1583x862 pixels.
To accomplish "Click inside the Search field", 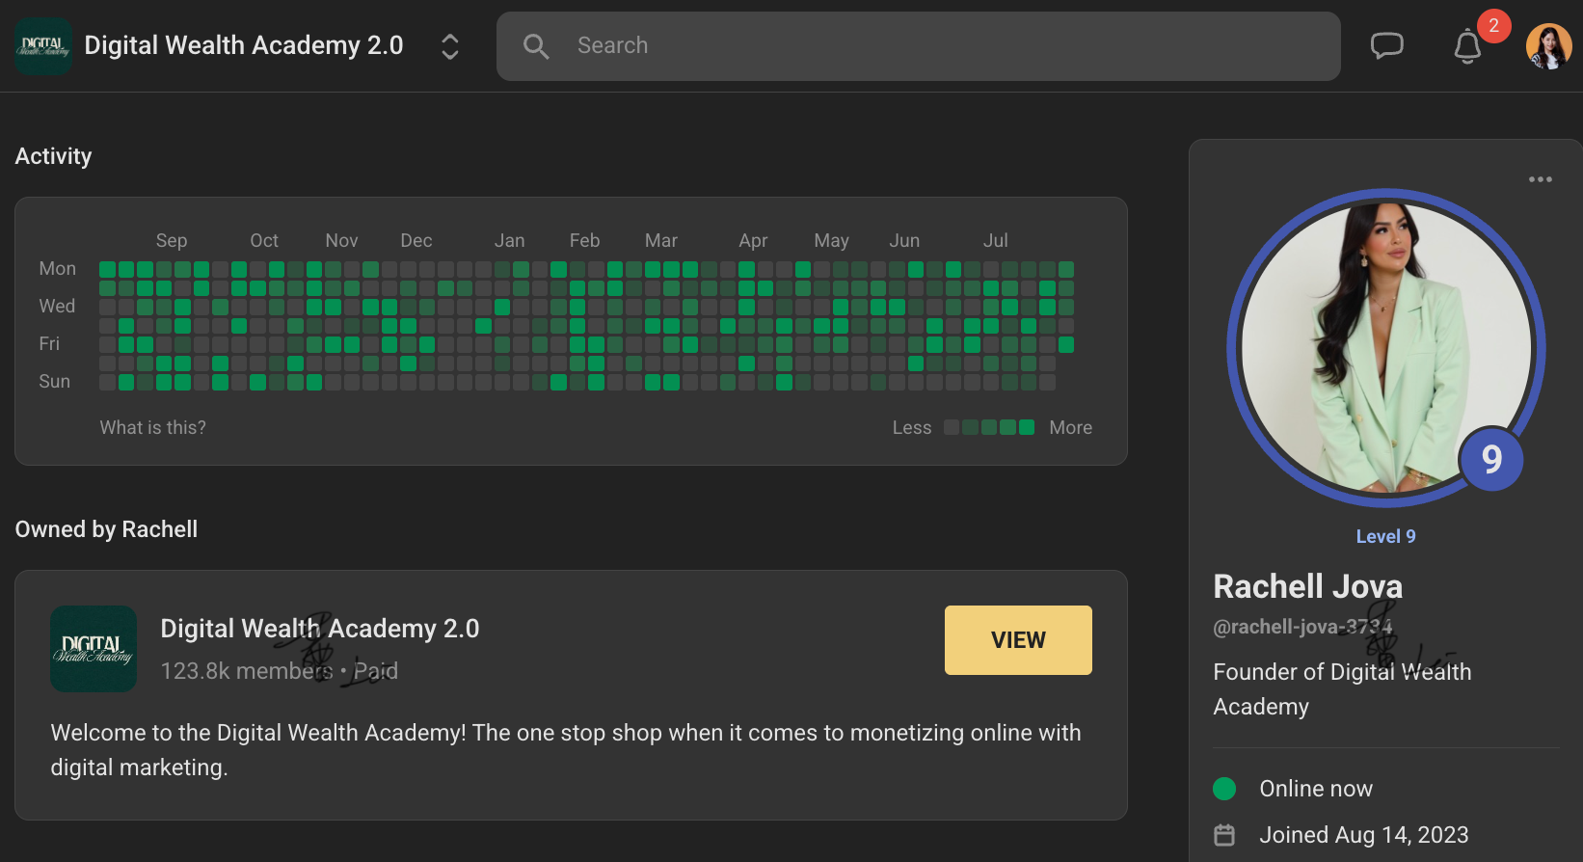I will point(916,46).
